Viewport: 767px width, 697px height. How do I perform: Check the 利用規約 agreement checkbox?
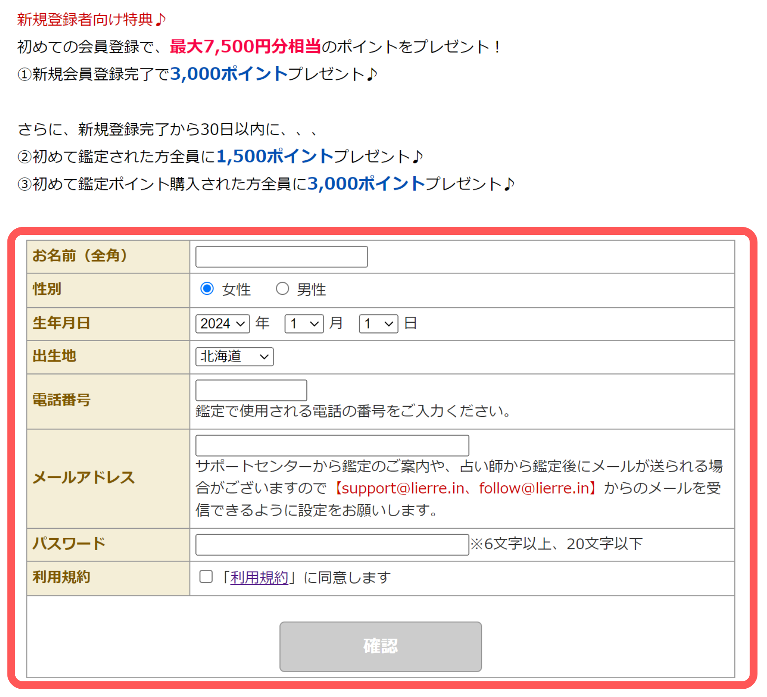(x=206, y=577)
